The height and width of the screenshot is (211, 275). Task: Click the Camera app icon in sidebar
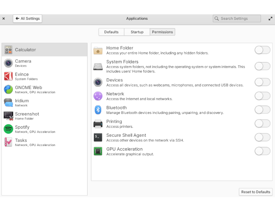8,63
